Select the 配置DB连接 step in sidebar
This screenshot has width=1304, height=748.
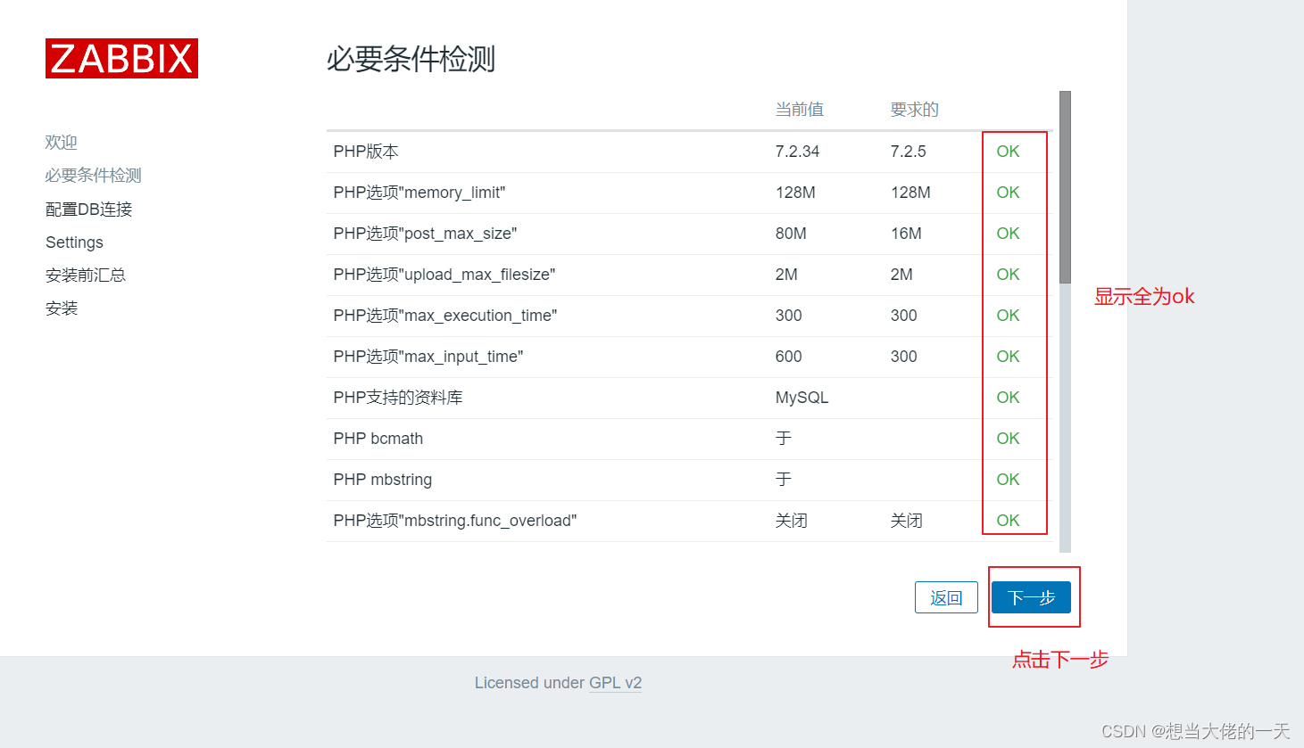pyautogui.click(x=88, y=210)
